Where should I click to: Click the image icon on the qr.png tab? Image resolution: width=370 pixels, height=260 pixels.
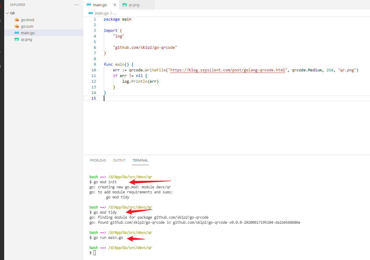[x=125, y=5]
